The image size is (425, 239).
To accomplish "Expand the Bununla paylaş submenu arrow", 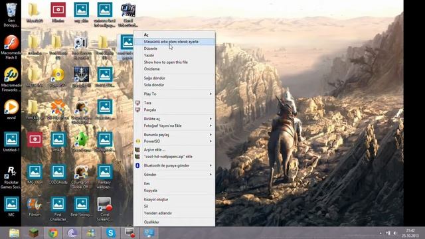I will [x=211, y=134].
